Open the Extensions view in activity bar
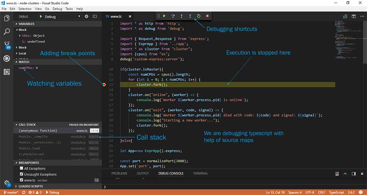367x195 pixels. (7, 72)
